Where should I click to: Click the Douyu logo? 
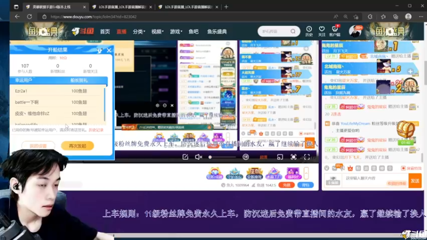[83, 31]
